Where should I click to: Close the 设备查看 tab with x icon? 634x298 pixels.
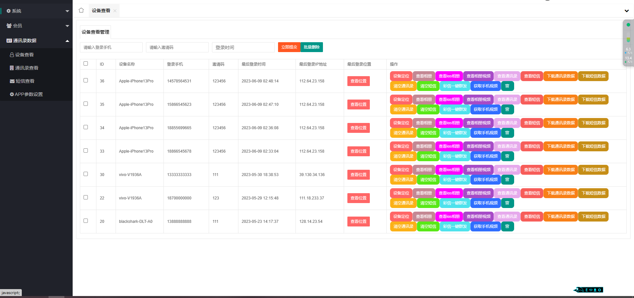[115, 11]
